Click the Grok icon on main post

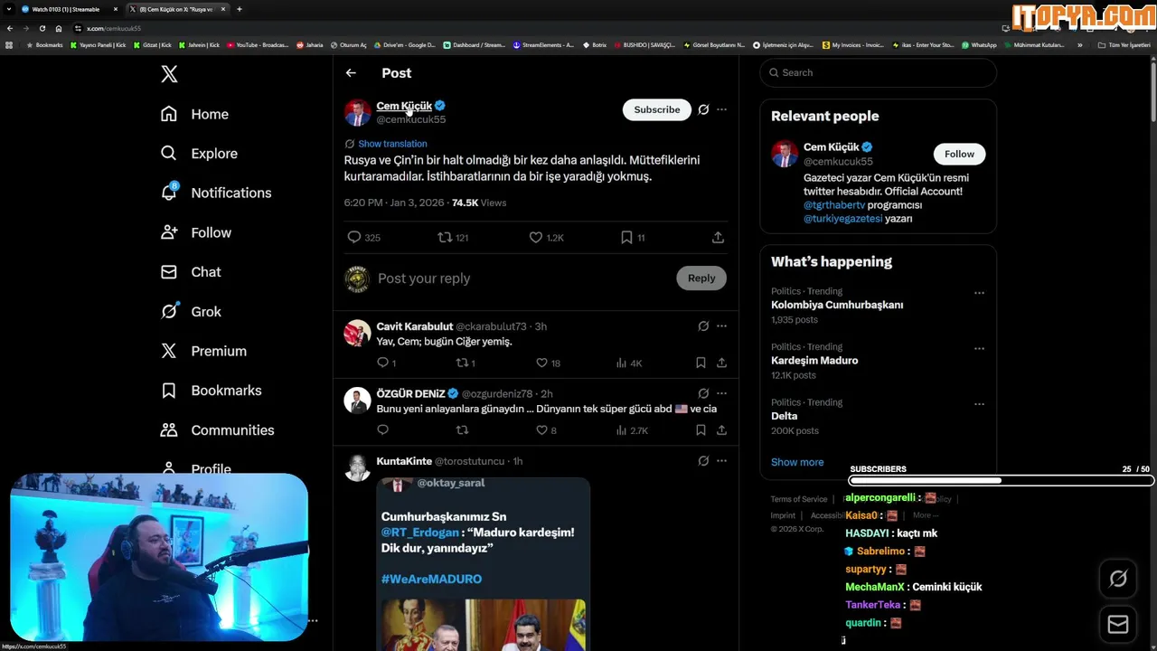703,109
